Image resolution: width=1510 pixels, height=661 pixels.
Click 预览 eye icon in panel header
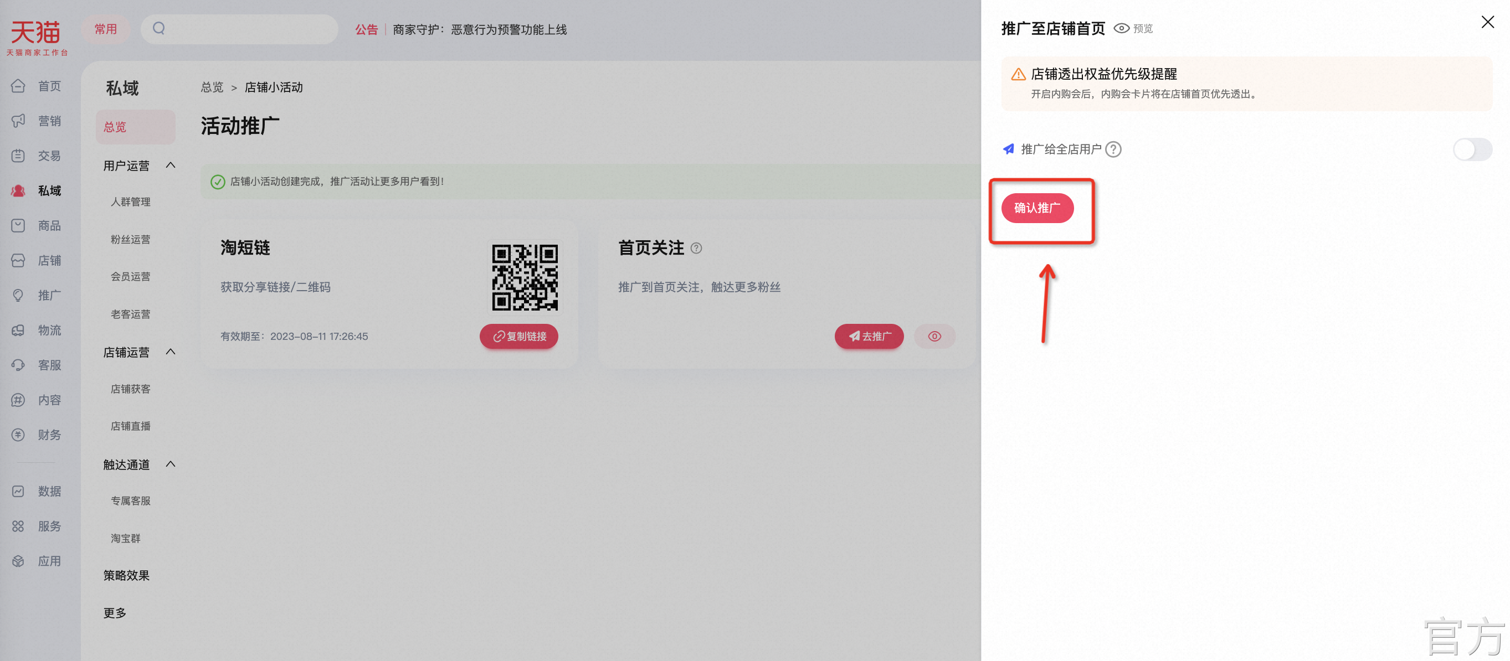coord(1121,28)
